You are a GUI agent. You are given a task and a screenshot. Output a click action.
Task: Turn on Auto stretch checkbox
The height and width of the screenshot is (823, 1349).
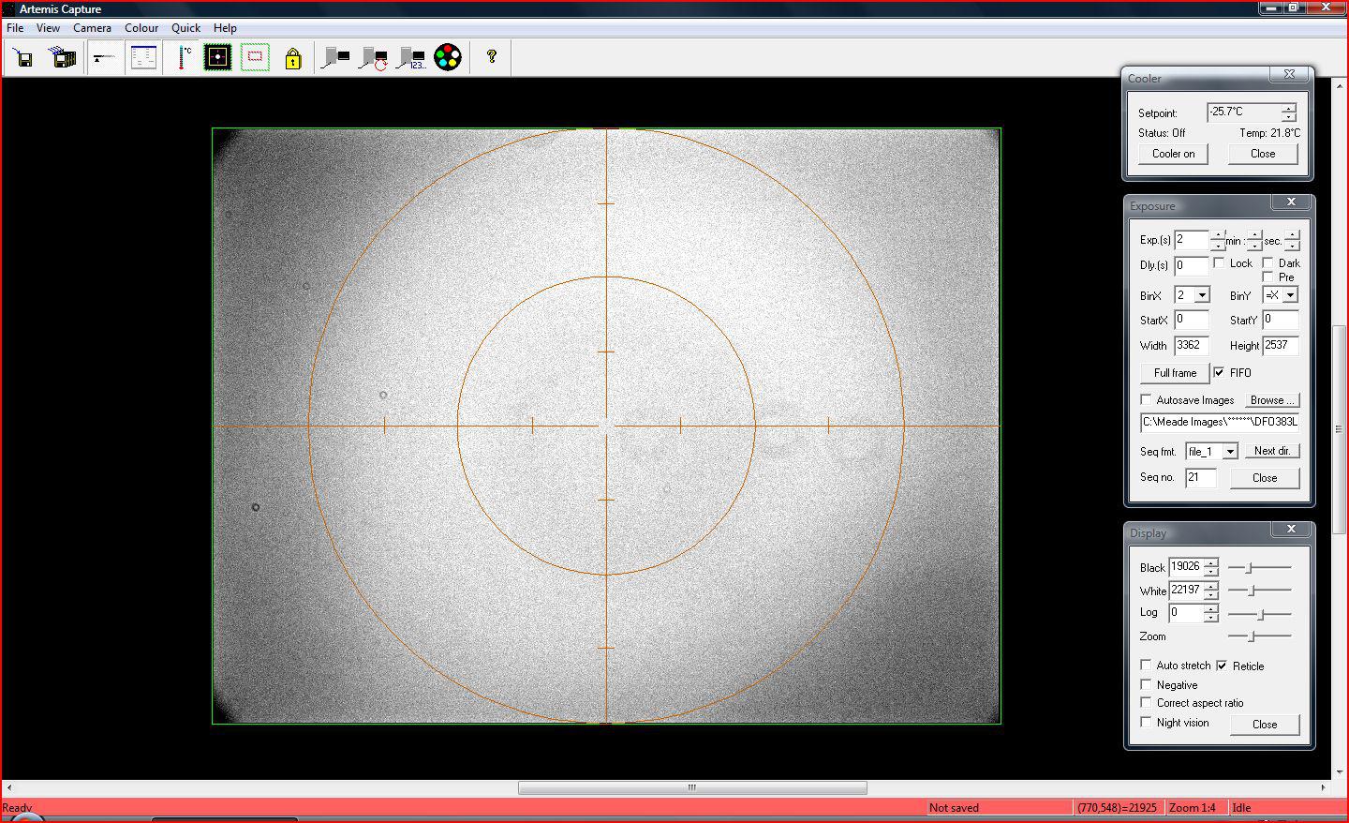coord(1146,665)
